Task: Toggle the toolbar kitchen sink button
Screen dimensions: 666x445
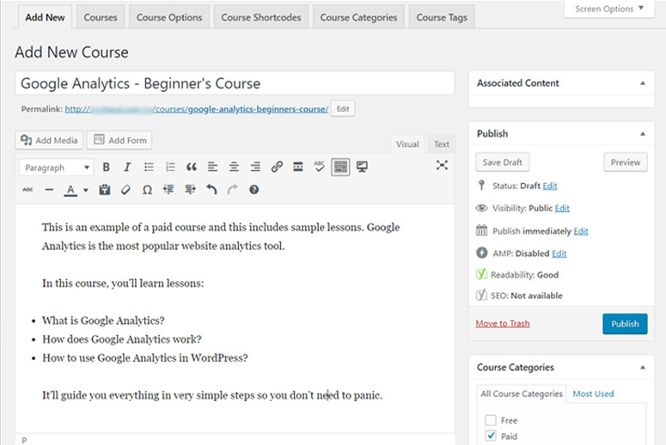Action: pyautogui.click(x=340, y=167)
